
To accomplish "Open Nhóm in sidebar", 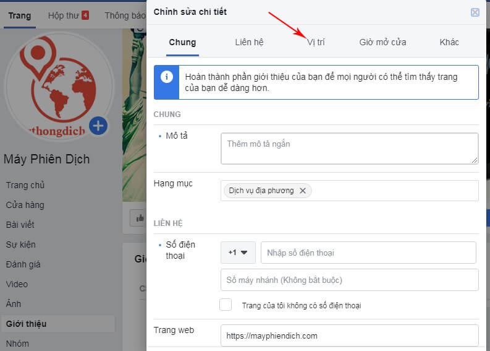I will click(17, 344).
